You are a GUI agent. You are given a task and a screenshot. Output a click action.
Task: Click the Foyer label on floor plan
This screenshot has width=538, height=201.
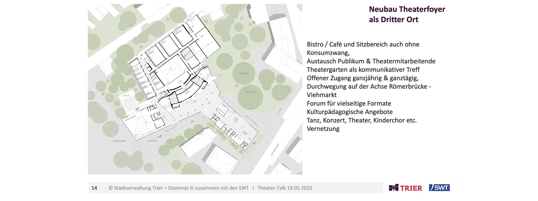pyautogui.click(x=209, y=103)
